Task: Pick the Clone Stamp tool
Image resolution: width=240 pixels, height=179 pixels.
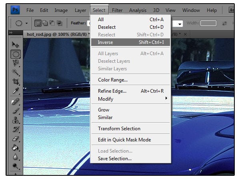Action: (16, 120)
